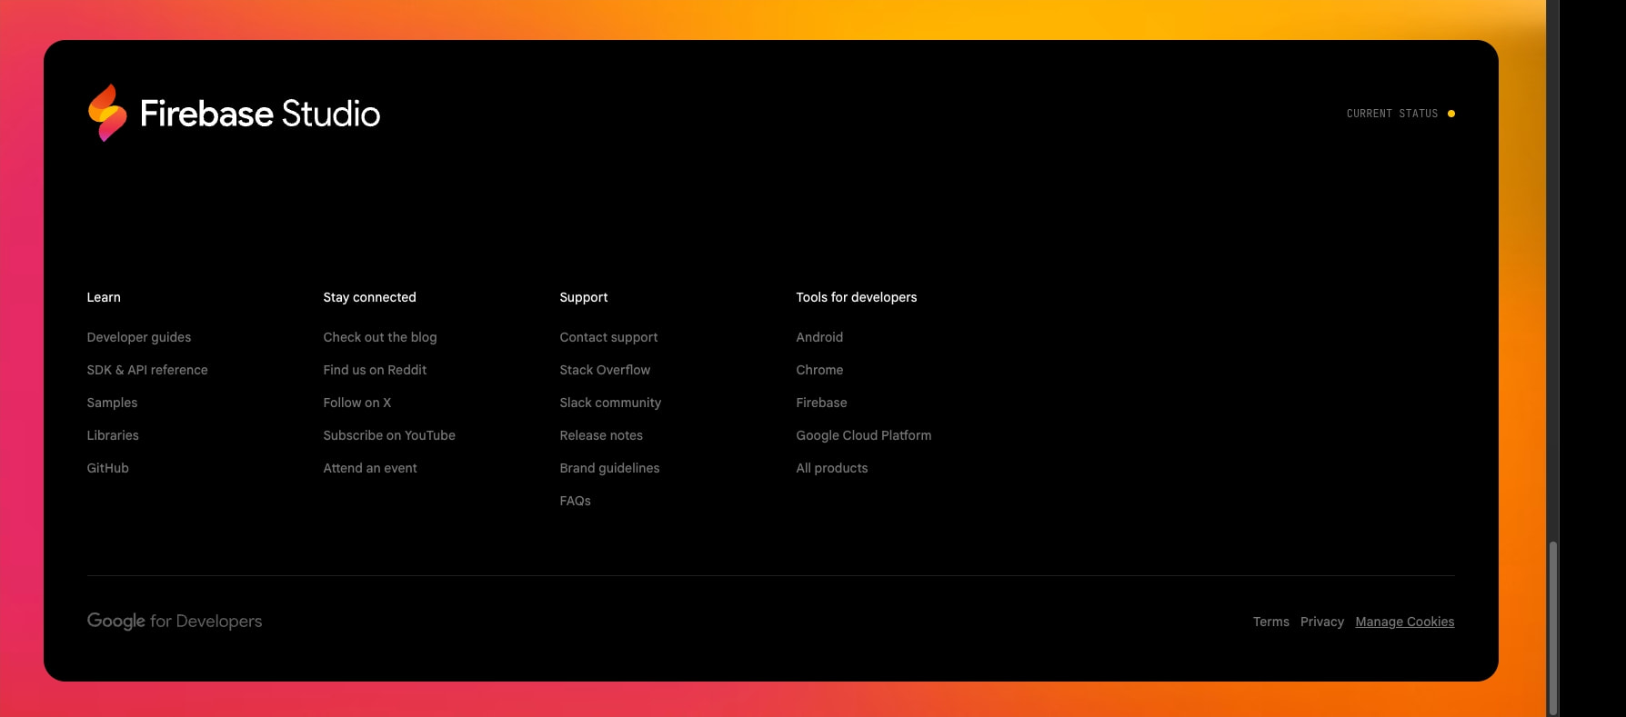View All products link
Viewport: 1626px width, 717px height.
click(x=832, y=468)
